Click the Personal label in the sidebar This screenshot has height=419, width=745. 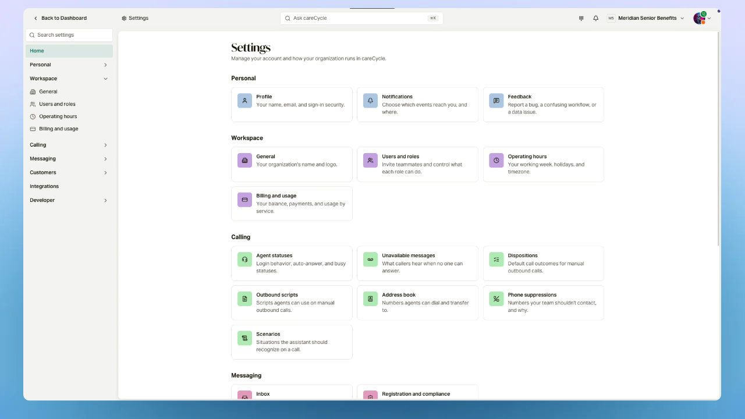(40, 65)
